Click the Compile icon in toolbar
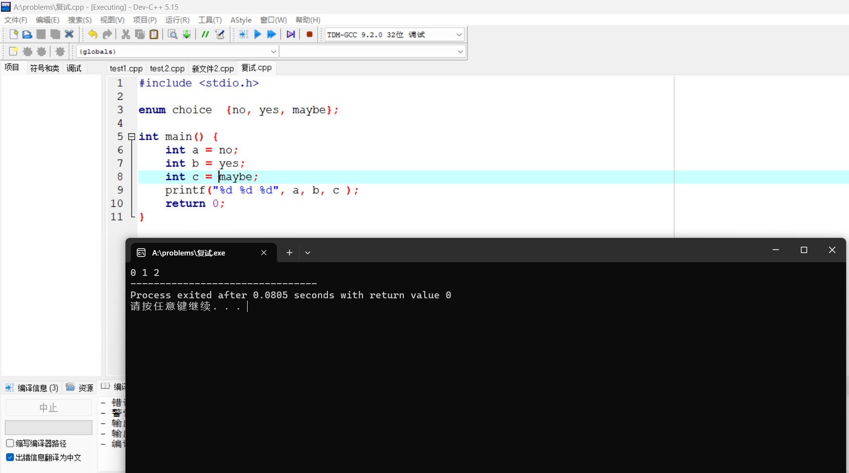 point(244,35)
